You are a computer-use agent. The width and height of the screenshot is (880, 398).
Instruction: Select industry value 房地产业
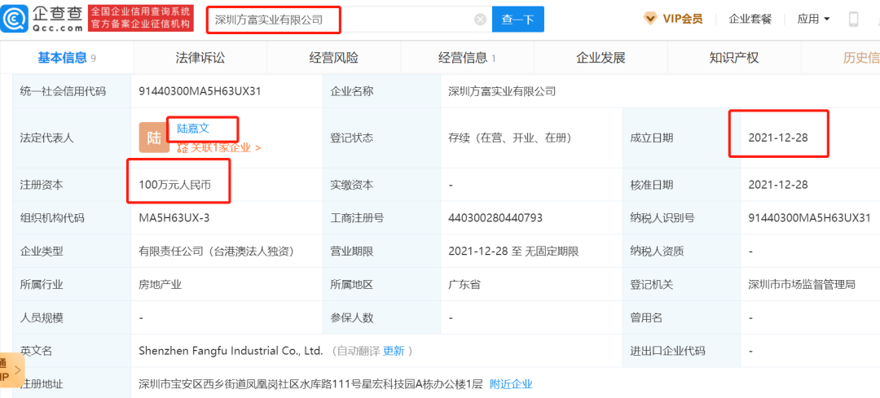(160, 284)
